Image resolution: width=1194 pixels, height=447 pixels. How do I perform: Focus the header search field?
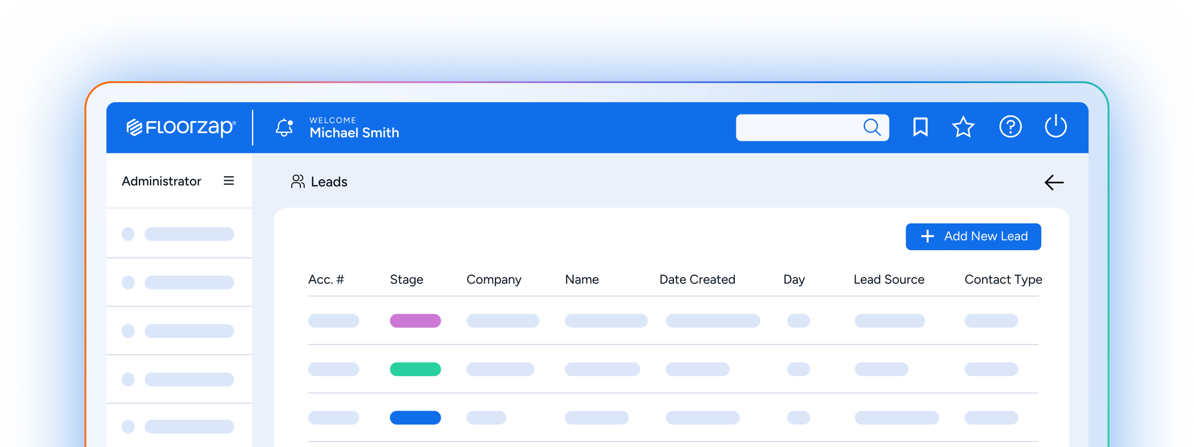(797, 128)
